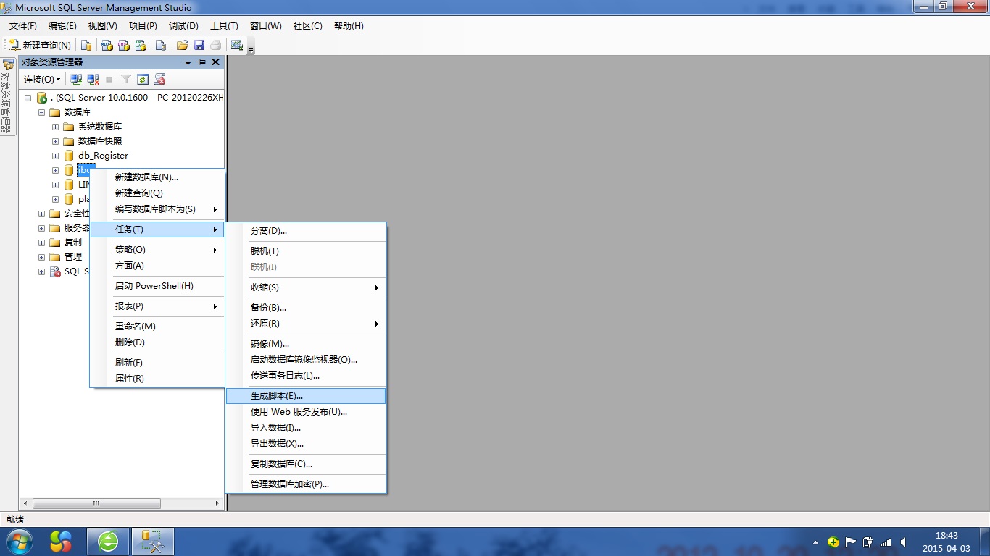The width and height of the screenshot is (990, 556).
Task: Open the 视图(V) menu
Action: (103, 26)
